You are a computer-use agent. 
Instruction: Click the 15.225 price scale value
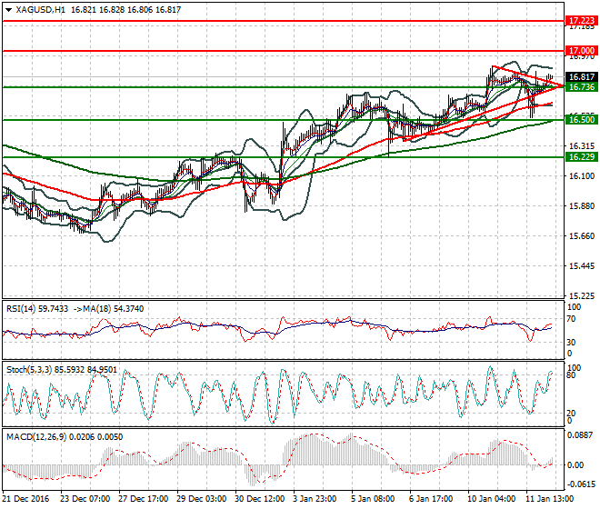click(x=582, y=295)
